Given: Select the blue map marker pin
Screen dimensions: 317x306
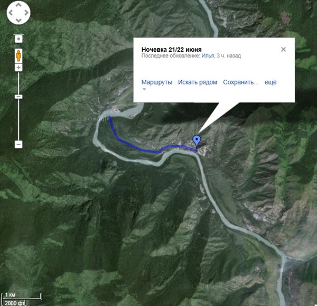Looking at the screenshot, I should [197, 142].
